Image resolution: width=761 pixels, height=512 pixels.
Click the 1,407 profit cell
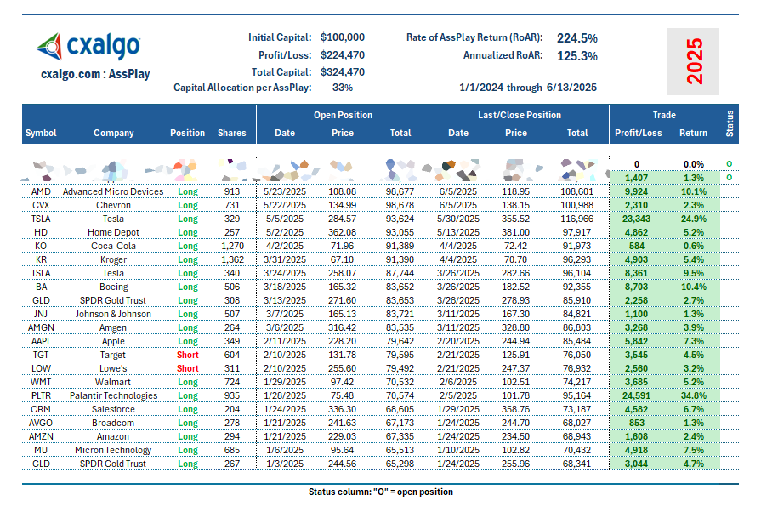pyautogui.click(x=636, y=178)
